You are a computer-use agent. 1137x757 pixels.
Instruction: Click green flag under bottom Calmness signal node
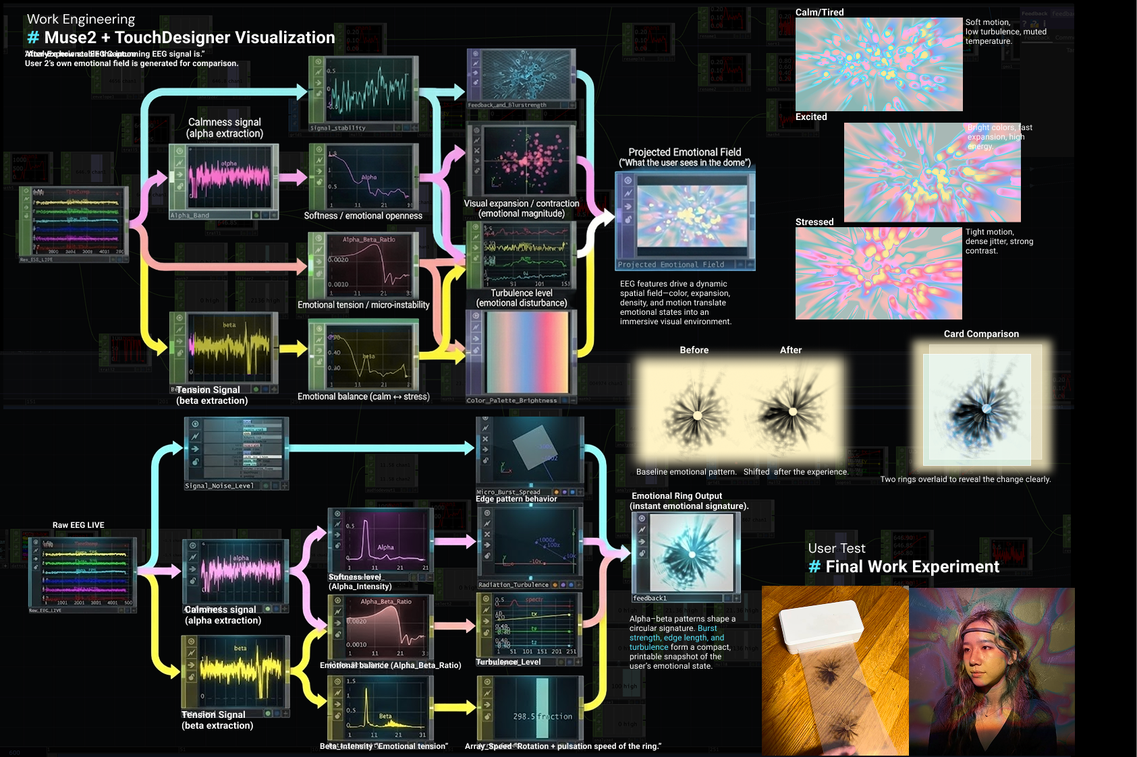(268, 609)
